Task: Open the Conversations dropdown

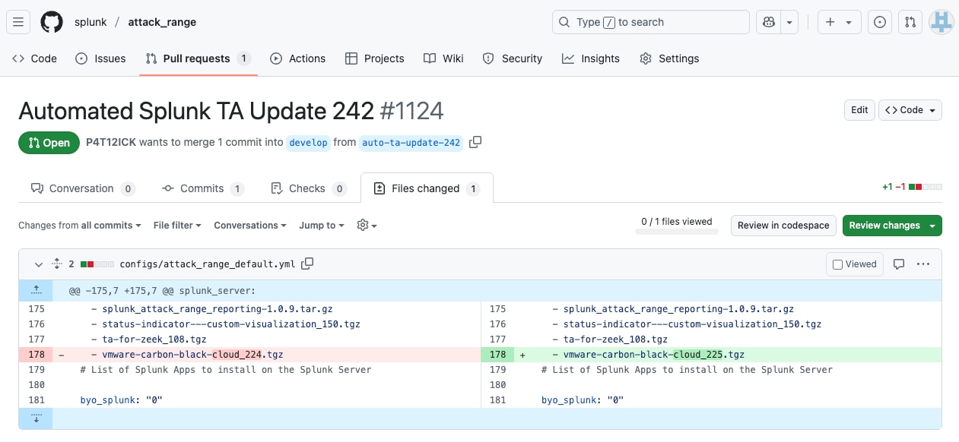Action: (250, 226)
